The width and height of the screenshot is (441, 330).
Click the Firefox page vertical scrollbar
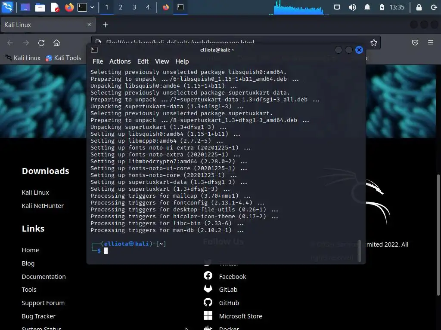point(438,235)
